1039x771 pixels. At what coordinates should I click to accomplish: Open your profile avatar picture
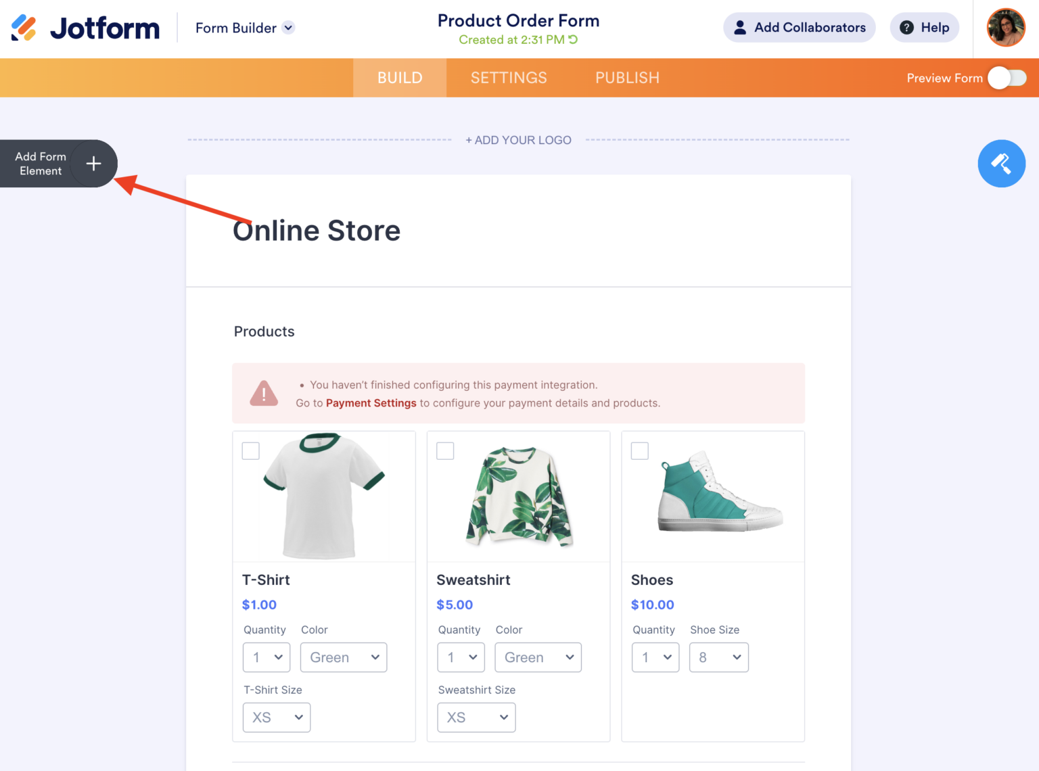click(x=1006, y=28)
